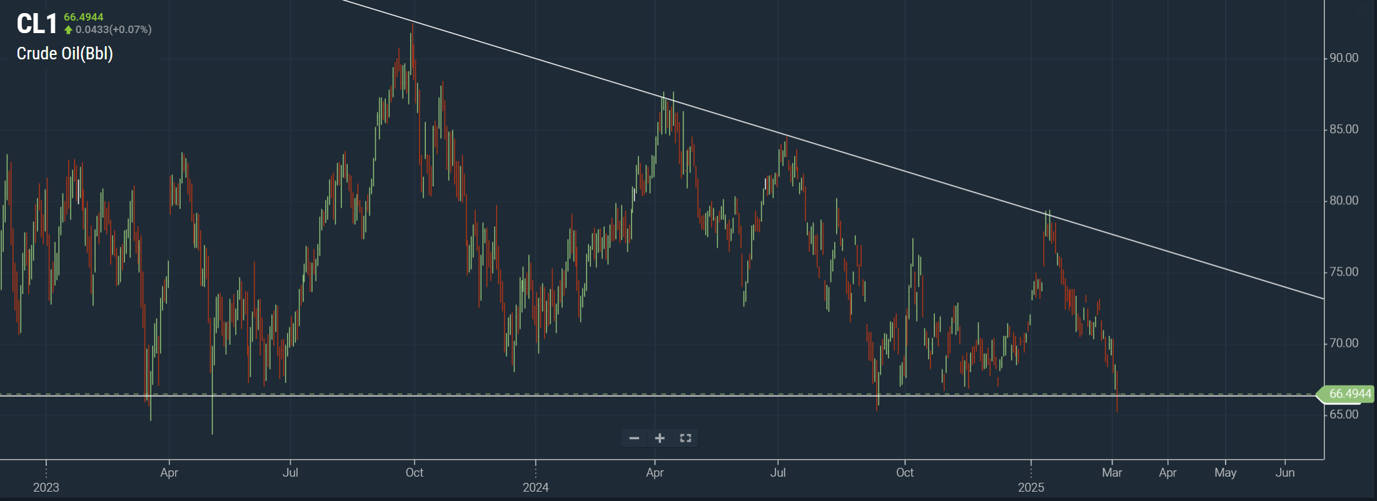Click the 90.00 price axis label
The width and height of the screenshot is (1377, 501).
pos(1344,58)
